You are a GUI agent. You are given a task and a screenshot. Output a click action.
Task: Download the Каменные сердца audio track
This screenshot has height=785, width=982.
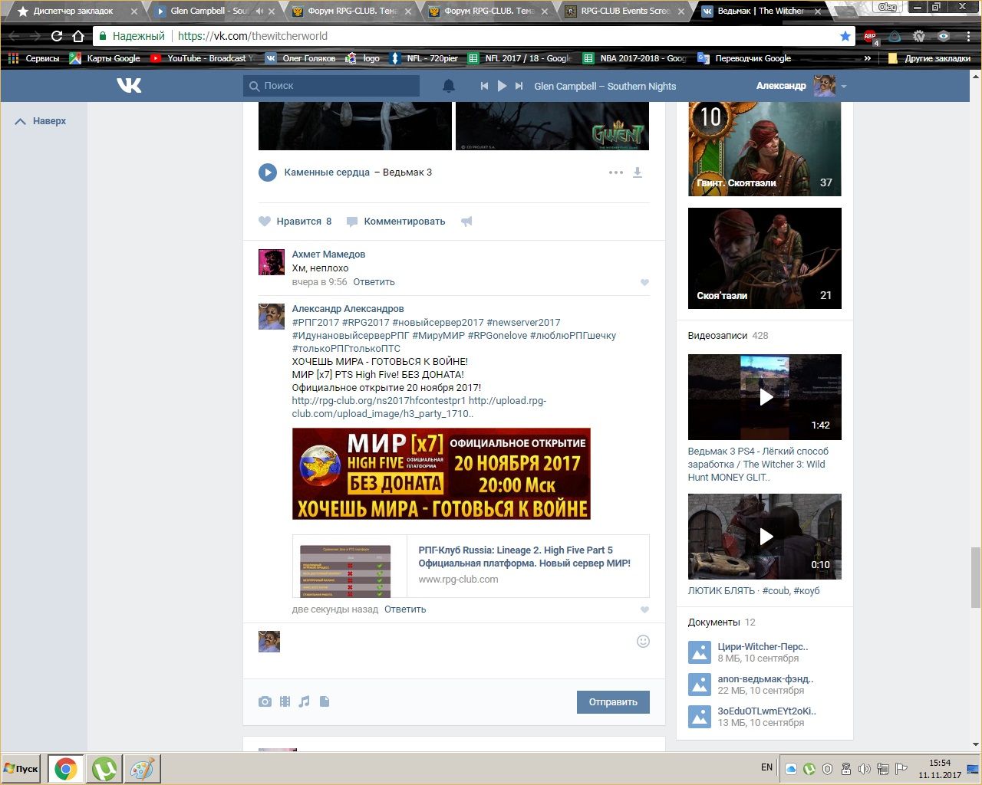637,172
